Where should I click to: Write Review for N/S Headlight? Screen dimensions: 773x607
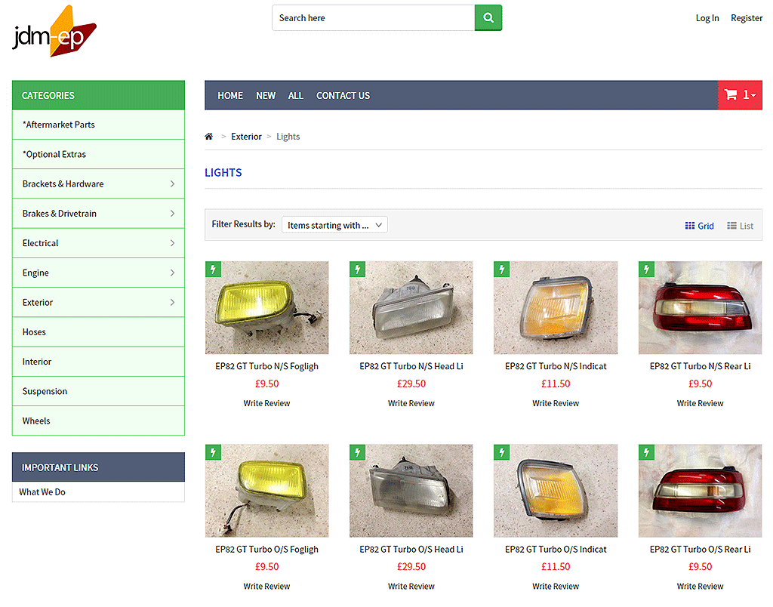coord(411,403)
